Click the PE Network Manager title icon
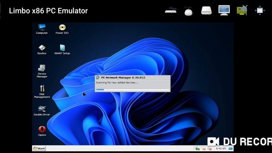This screenshot has width=272, height=153. coord(98,77)
